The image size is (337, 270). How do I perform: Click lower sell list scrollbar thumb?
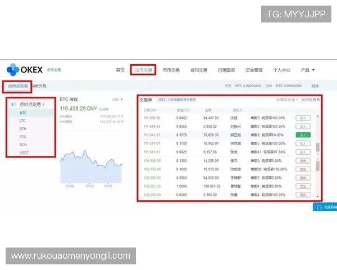pos(318,166)
